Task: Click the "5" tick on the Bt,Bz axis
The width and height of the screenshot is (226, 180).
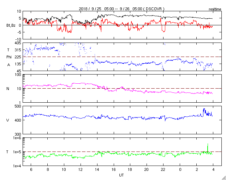Action: (20, 18)
